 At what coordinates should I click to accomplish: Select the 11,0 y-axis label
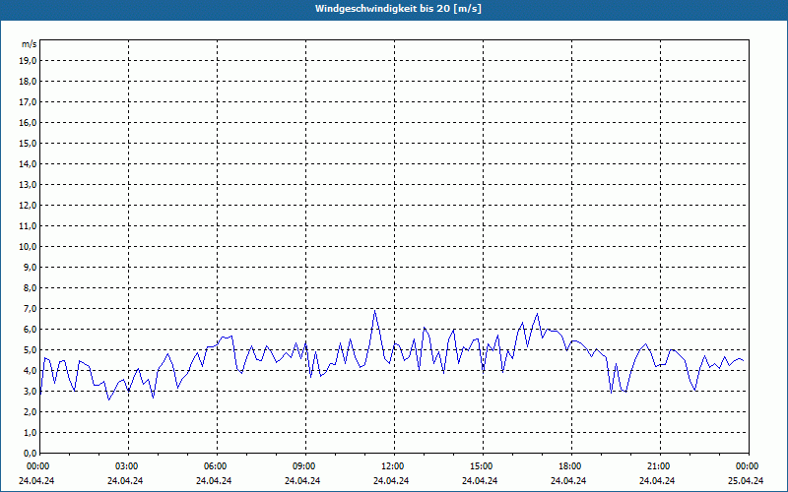[28, 226]
